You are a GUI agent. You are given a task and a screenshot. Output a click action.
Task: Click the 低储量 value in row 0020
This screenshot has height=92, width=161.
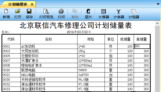click(x=125, y=70)
